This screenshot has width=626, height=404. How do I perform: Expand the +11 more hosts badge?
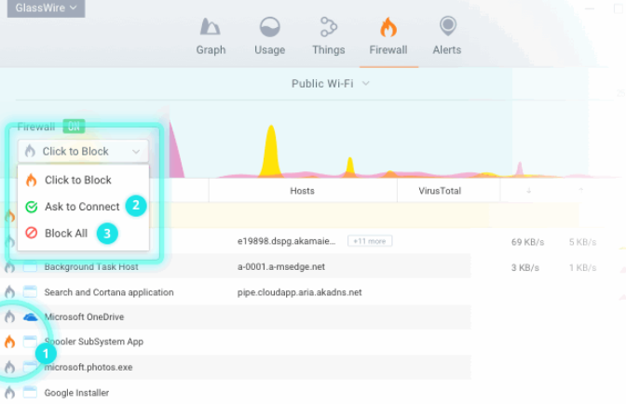pos(370,241)
